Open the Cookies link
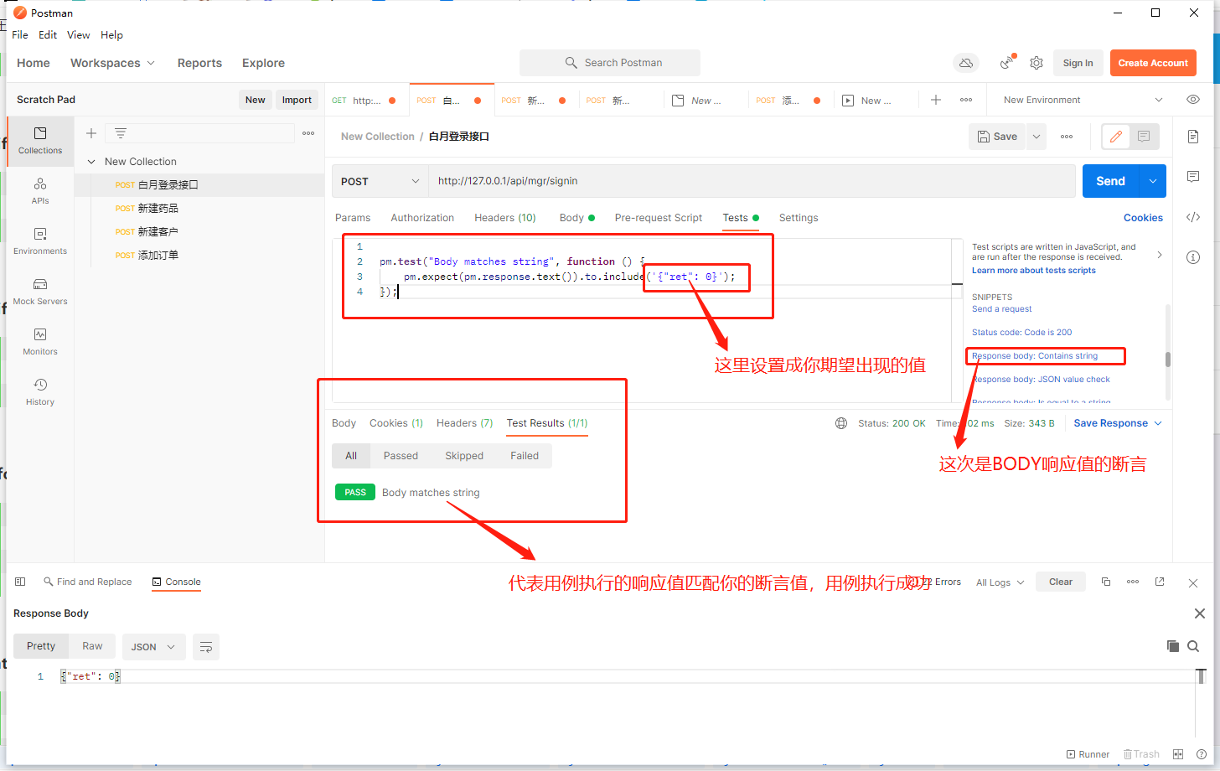Screen dimensions: 1220x771 (1143, 218)
